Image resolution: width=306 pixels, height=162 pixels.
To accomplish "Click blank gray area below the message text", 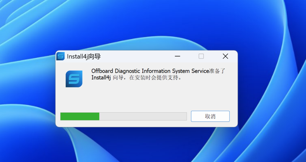I will (146, 96).
